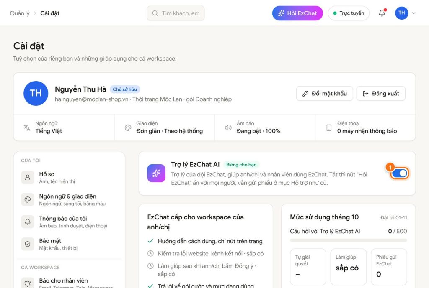
Task: Click the Hỏi EzChat button
Action: (x=297, y=13)
